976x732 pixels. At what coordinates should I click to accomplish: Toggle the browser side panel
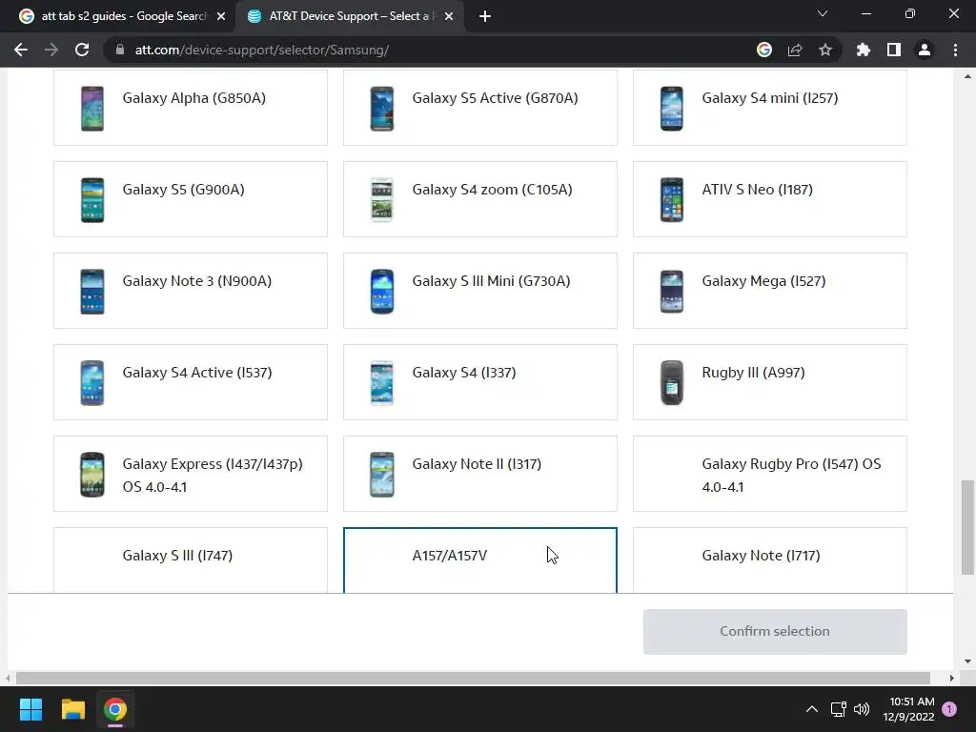pos(894,50)
